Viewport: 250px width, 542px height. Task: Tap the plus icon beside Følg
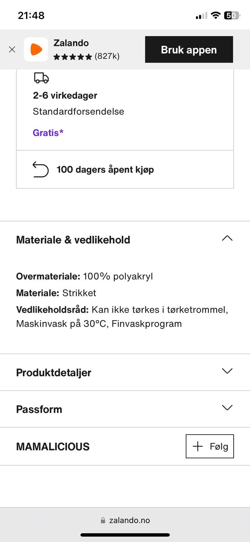coord(198,446)
